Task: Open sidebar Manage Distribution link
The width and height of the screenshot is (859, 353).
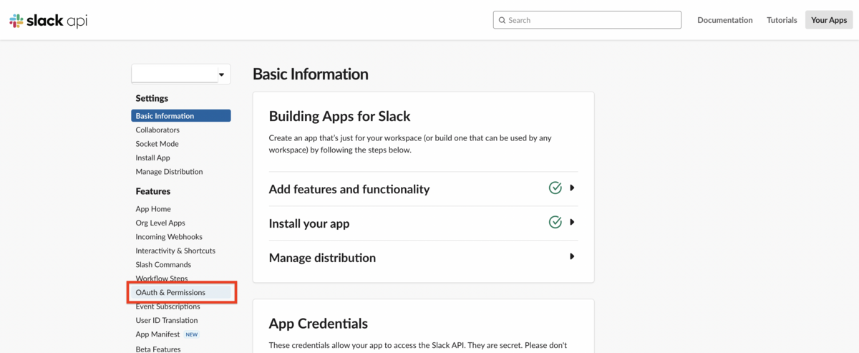Action: pos(169,172)
